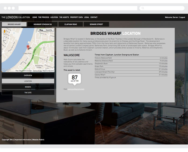
Task: Click the Liverpool Street (The City) row
Action: 131,72
